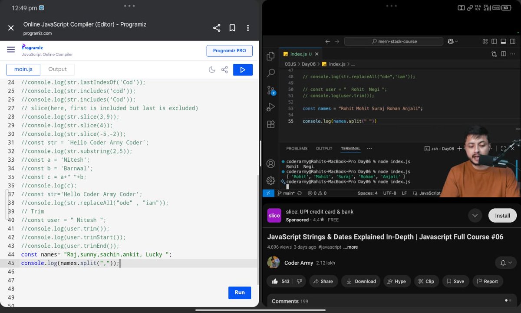521x313 pixels.
Task: Open Source Control with badge 2
Action: point(271,90)
